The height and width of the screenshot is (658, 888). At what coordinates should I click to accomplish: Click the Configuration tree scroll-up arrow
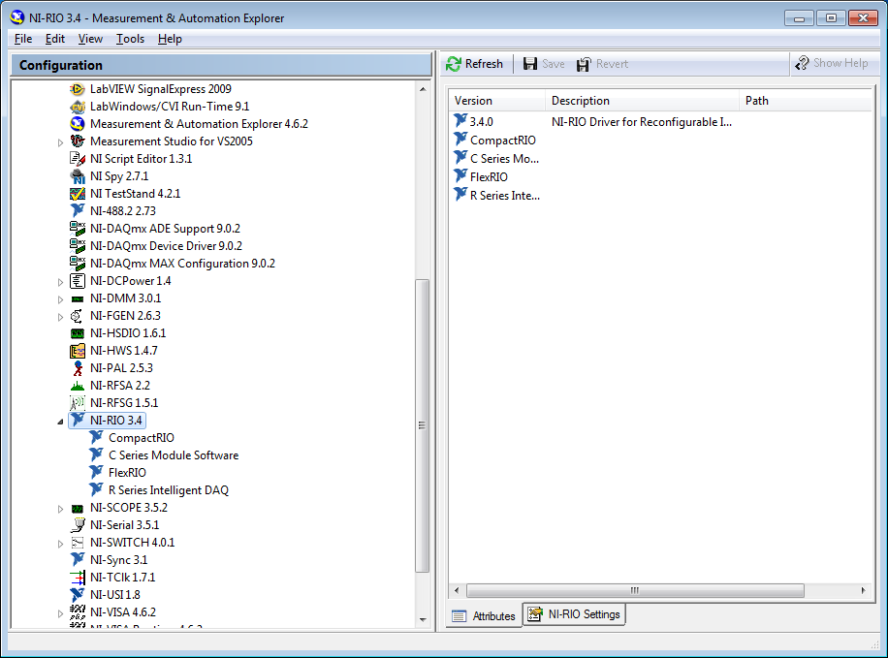tap(423, 89)
